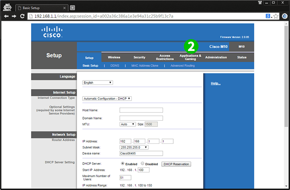This screenshot has width=290, height=190.
Task: Click the Host Name input field
Action: (141, 110)
